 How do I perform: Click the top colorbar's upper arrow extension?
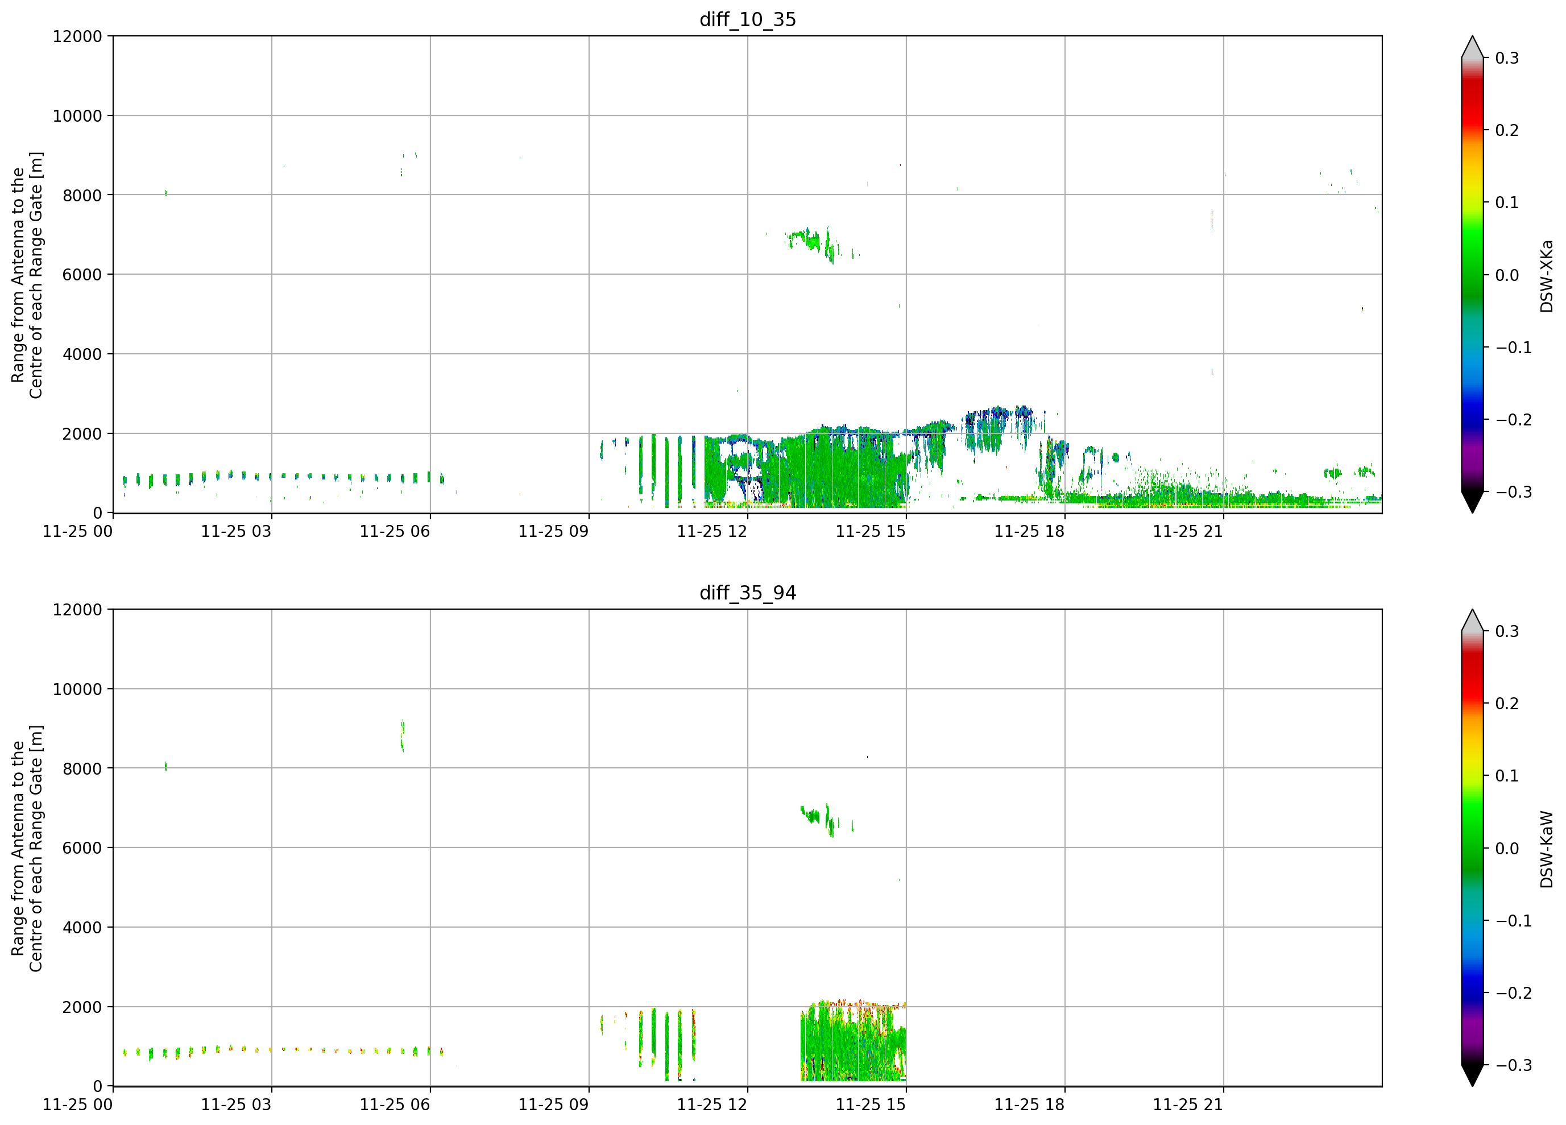1472,47
